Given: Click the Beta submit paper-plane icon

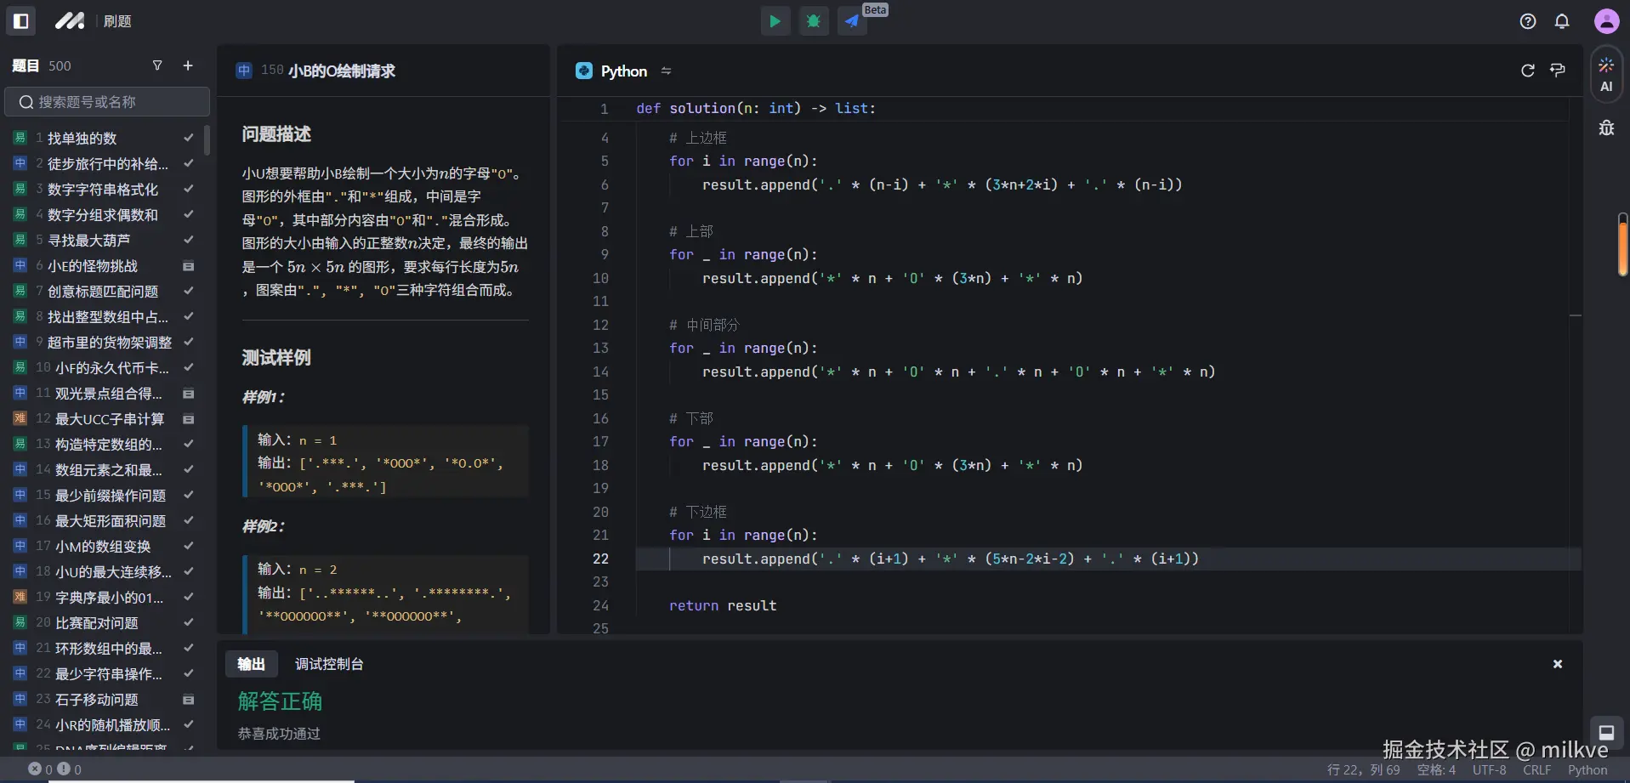Looking at the screenshot, I should click(852, 21).
